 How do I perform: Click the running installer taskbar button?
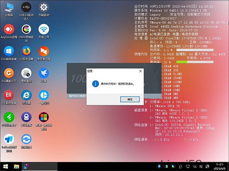tap(40, 166)
